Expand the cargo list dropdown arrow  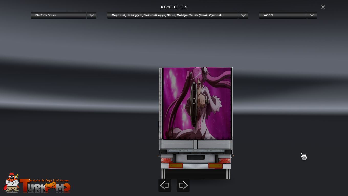click(243, 15)
